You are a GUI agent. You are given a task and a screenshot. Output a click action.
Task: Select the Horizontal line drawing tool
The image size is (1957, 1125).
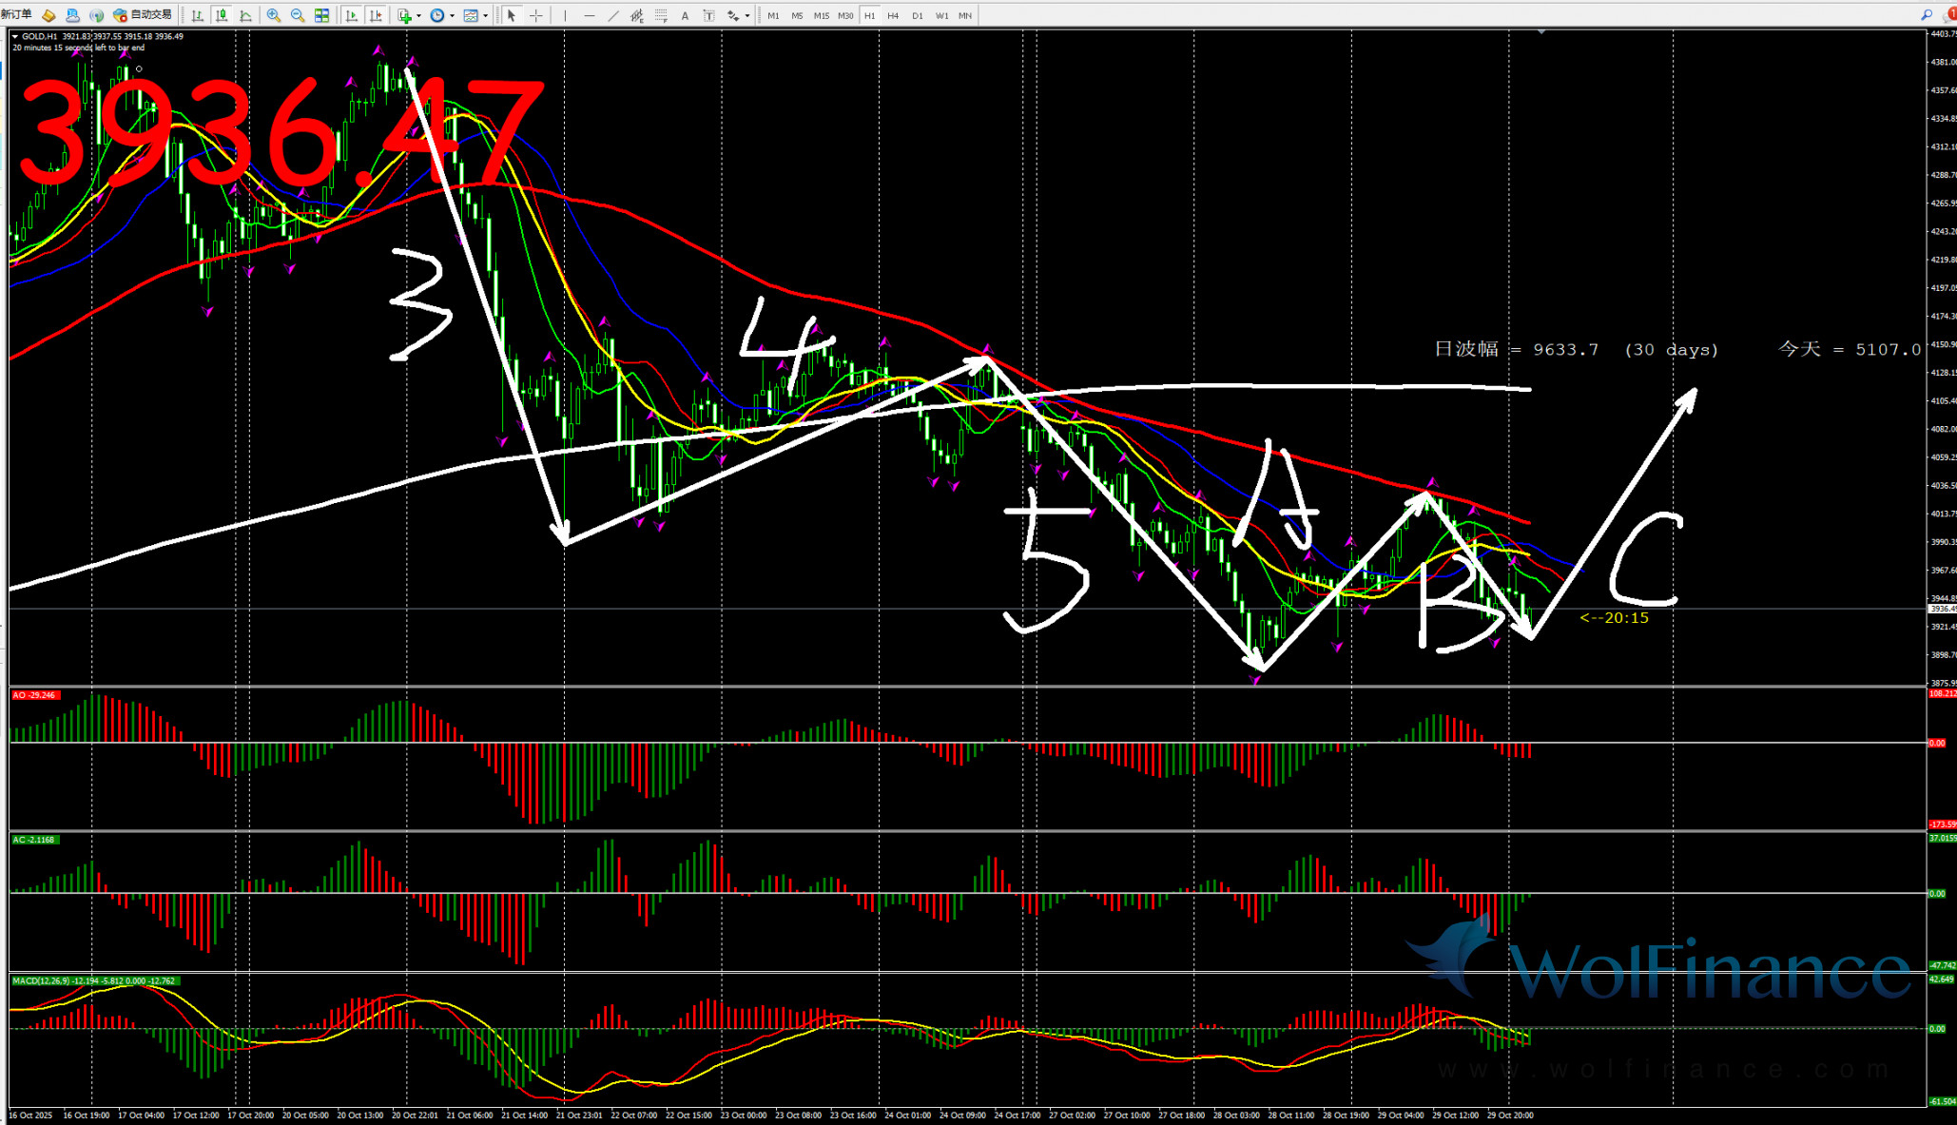coord(590,15)
